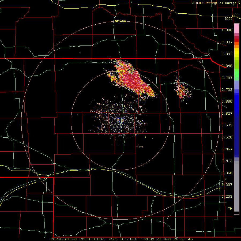241x241 pixels.
Task: Click the 100 NMI range ring label
Action: pyautogui.click(x=120, y=21)
